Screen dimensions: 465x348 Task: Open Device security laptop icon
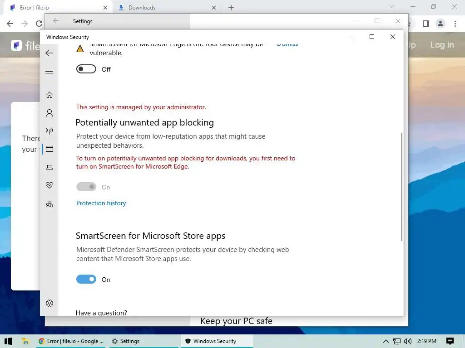49,167
